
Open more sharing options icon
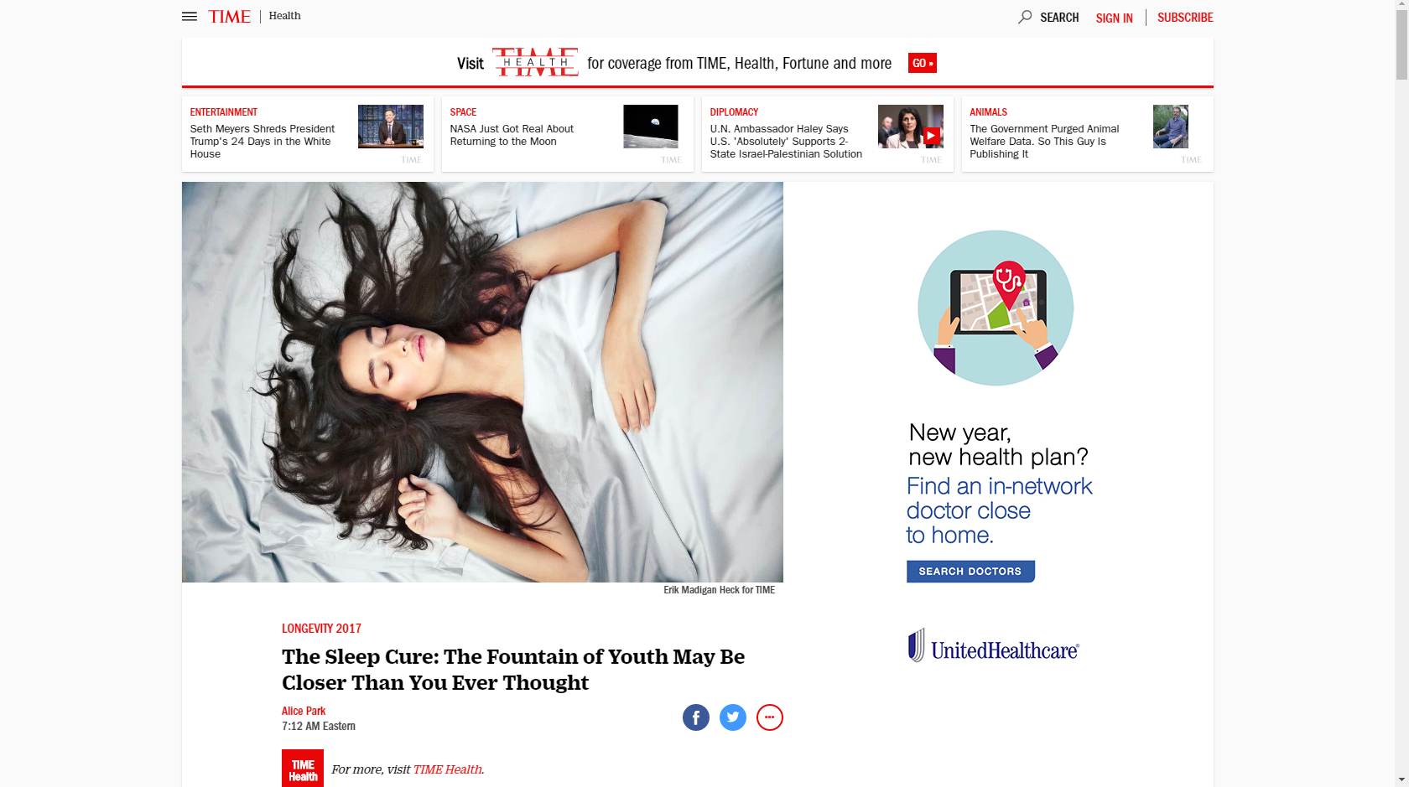(769, 717)
